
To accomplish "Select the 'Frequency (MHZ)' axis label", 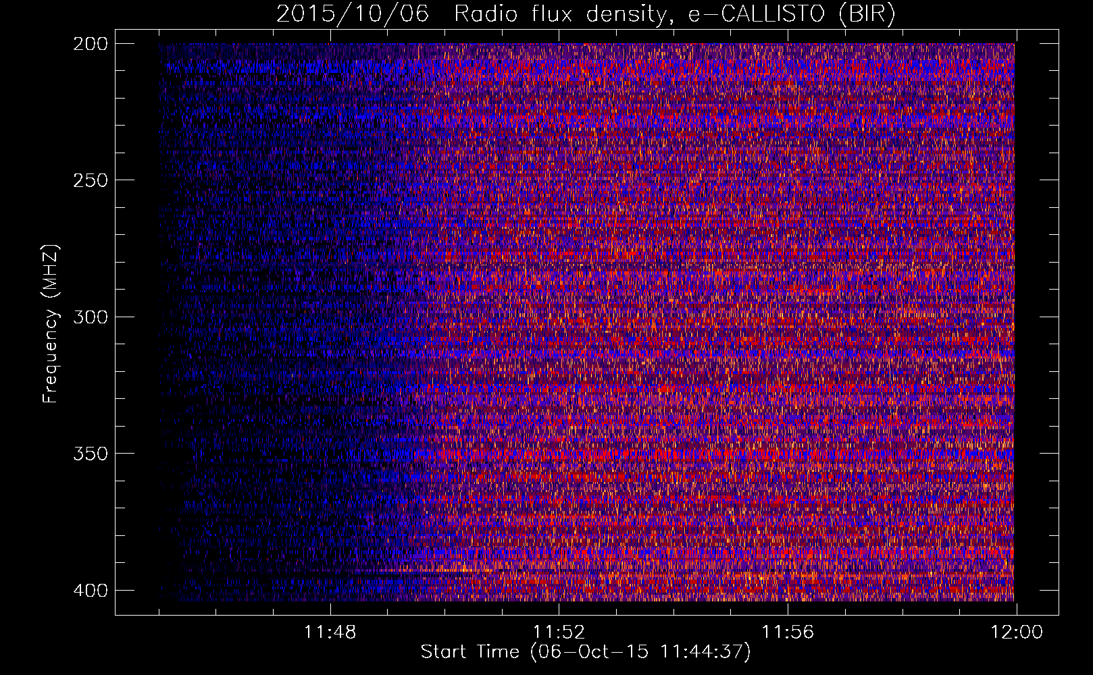I will click(x=51, y=323).
